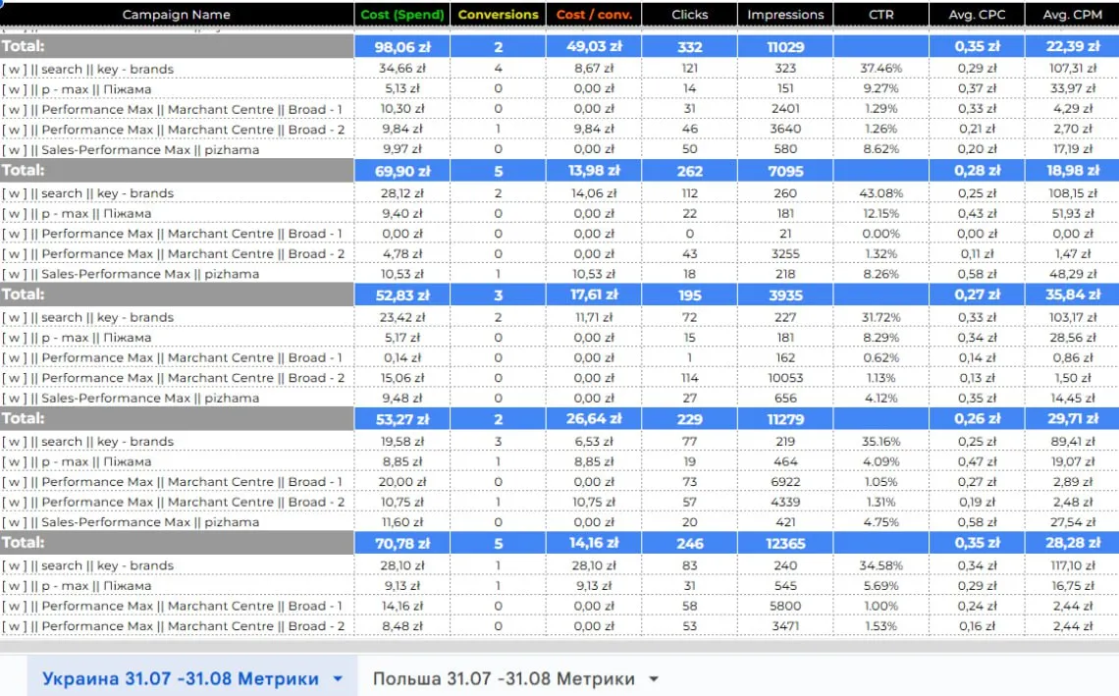Click the impressions cell 5800
Screen dimensions: 1119x696
pyautogui.click(x=785, y=606)
